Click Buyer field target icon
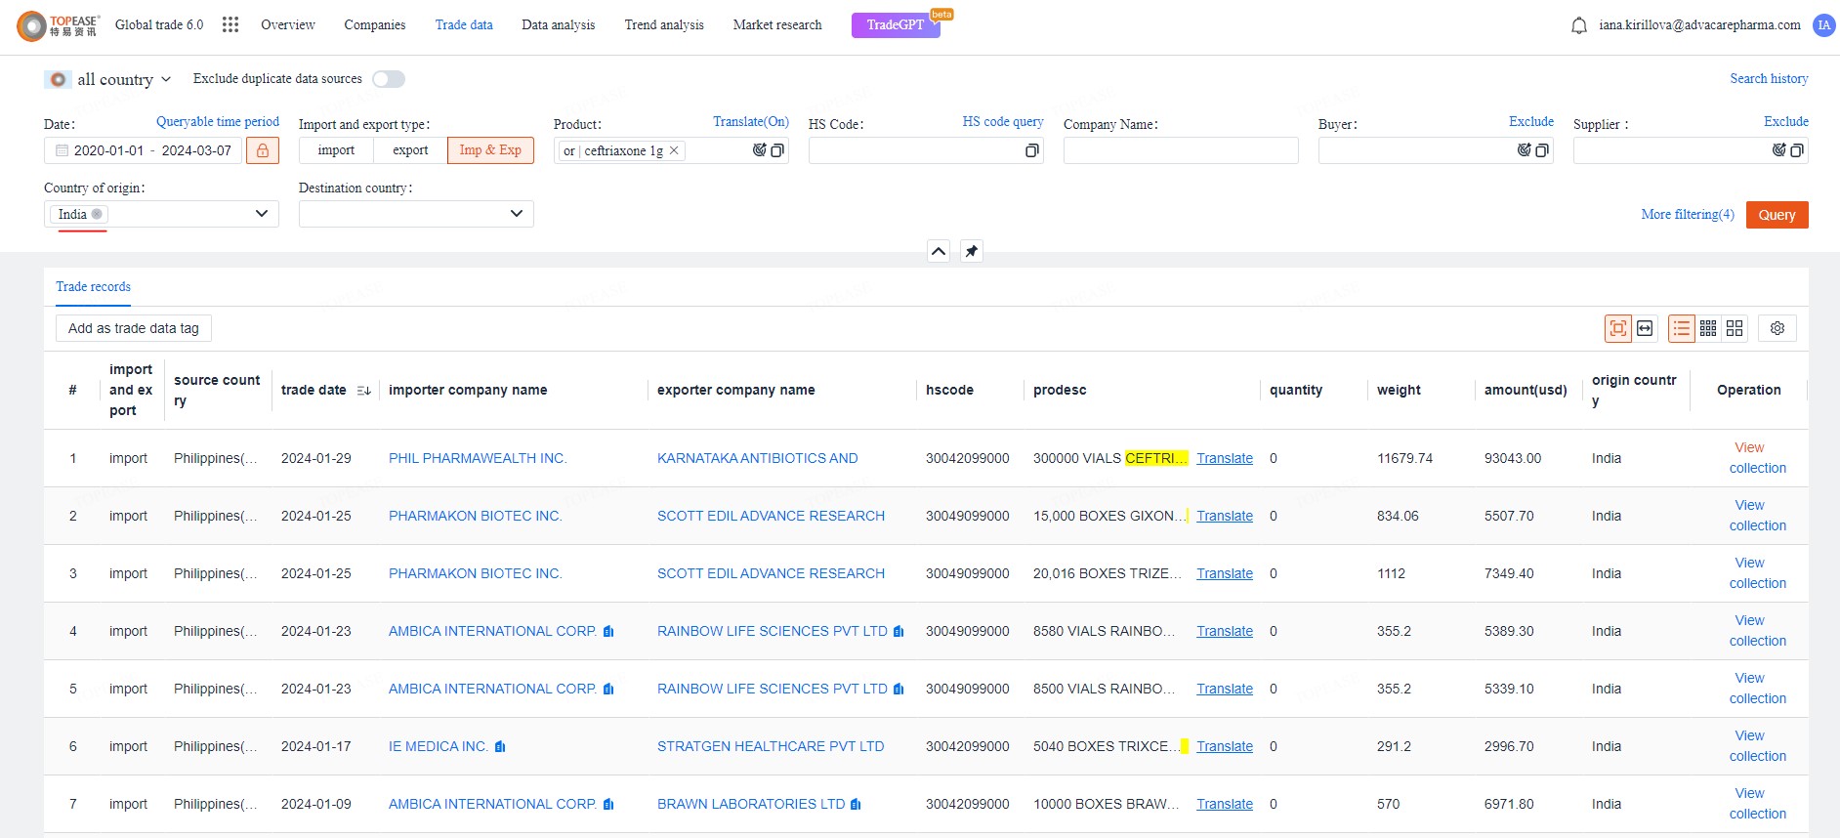The height and width of the screenshot is (838, 1840). tap(1524, 150)
